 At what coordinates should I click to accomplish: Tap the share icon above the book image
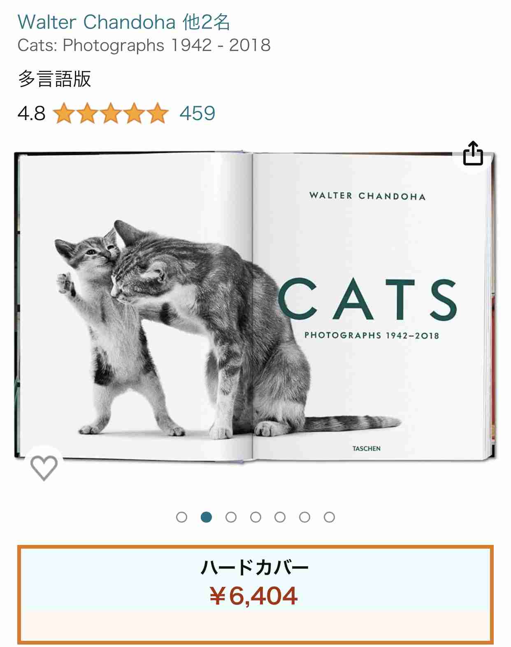tap(473, 154)
